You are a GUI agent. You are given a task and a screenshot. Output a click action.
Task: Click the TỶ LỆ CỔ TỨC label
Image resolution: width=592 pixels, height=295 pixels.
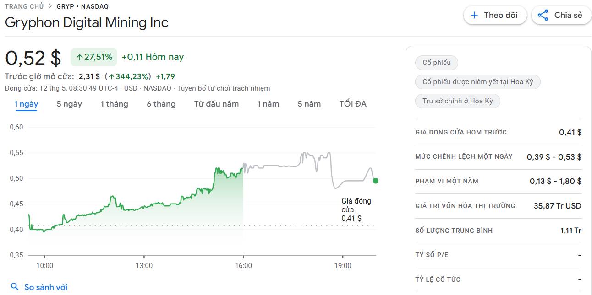(x=438, y=279)
